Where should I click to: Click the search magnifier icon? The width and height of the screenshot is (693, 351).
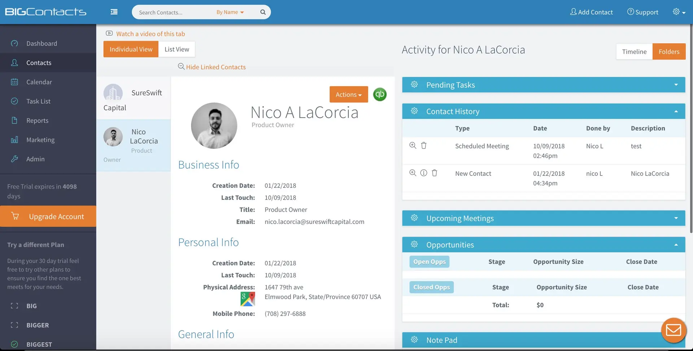click(x=263, y=12)
